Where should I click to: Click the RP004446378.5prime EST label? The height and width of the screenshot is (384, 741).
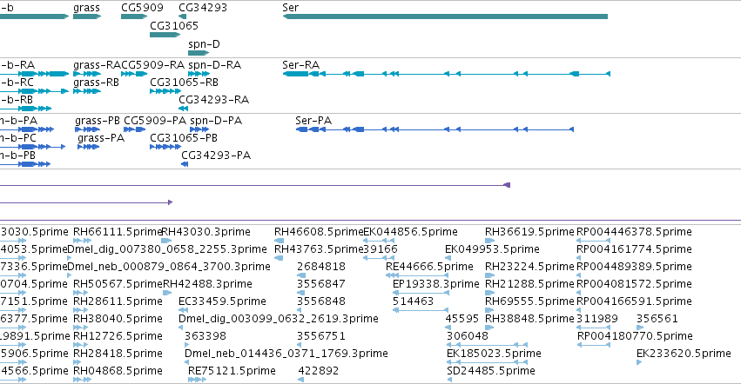point(634,232)
